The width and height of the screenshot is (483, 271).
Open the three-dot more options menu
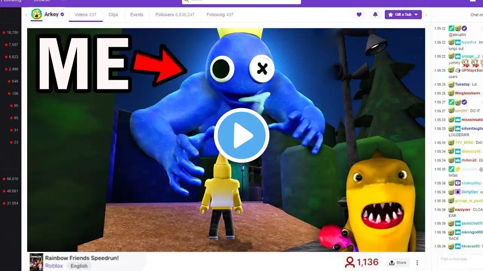[417, 263]
